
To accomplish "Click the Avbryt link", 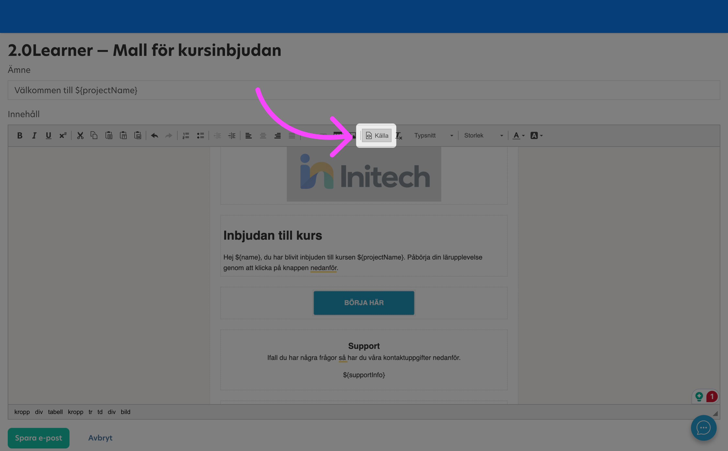I will tap(100, 438).
